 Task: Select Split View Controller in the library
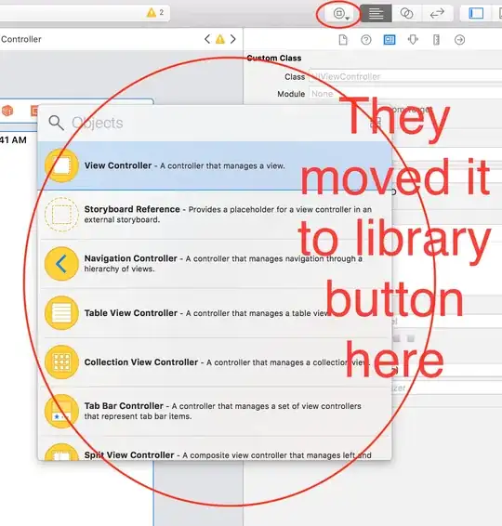tap(215, 448)
